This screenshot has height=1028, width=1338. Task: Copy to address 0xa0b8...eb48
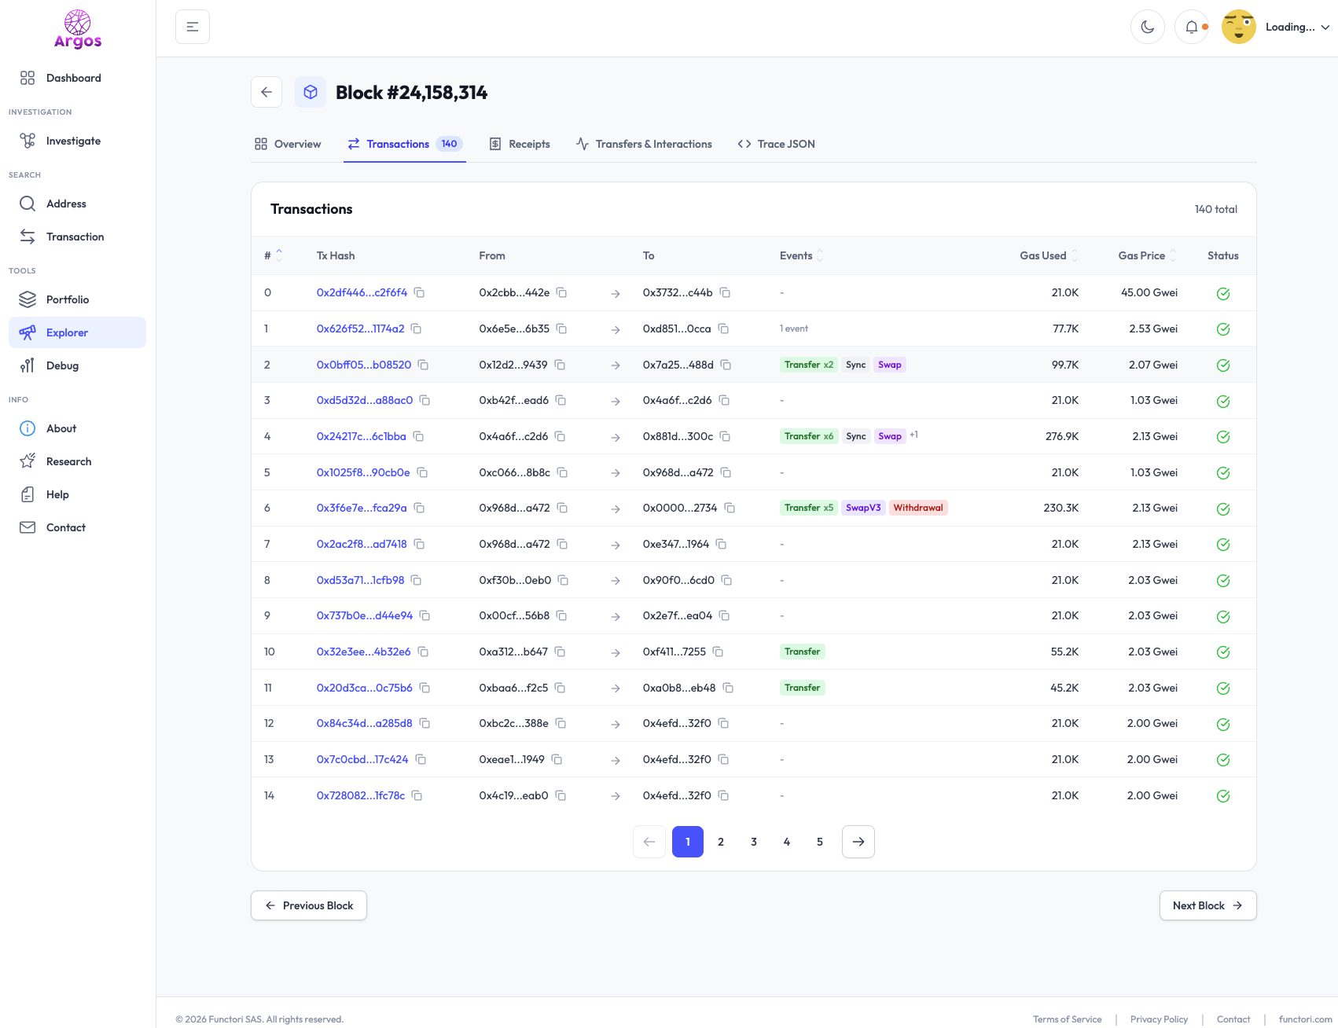[728, 688]
